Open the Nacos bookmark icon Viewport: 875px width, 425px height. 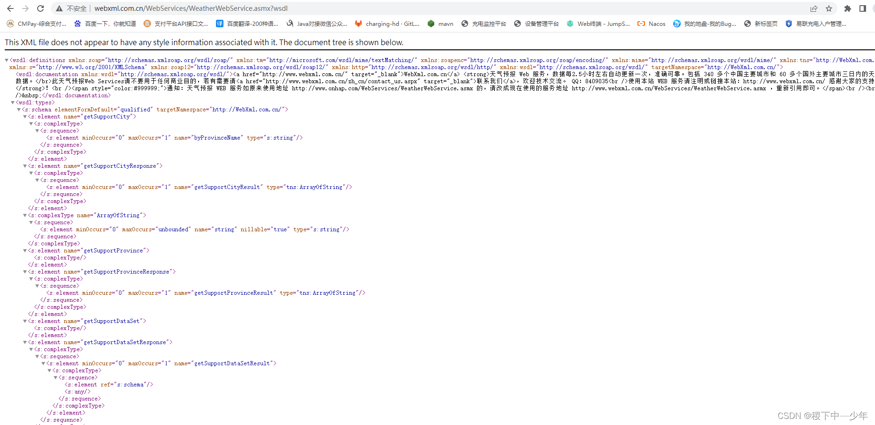pyautogui.click(x=641, y=24)
